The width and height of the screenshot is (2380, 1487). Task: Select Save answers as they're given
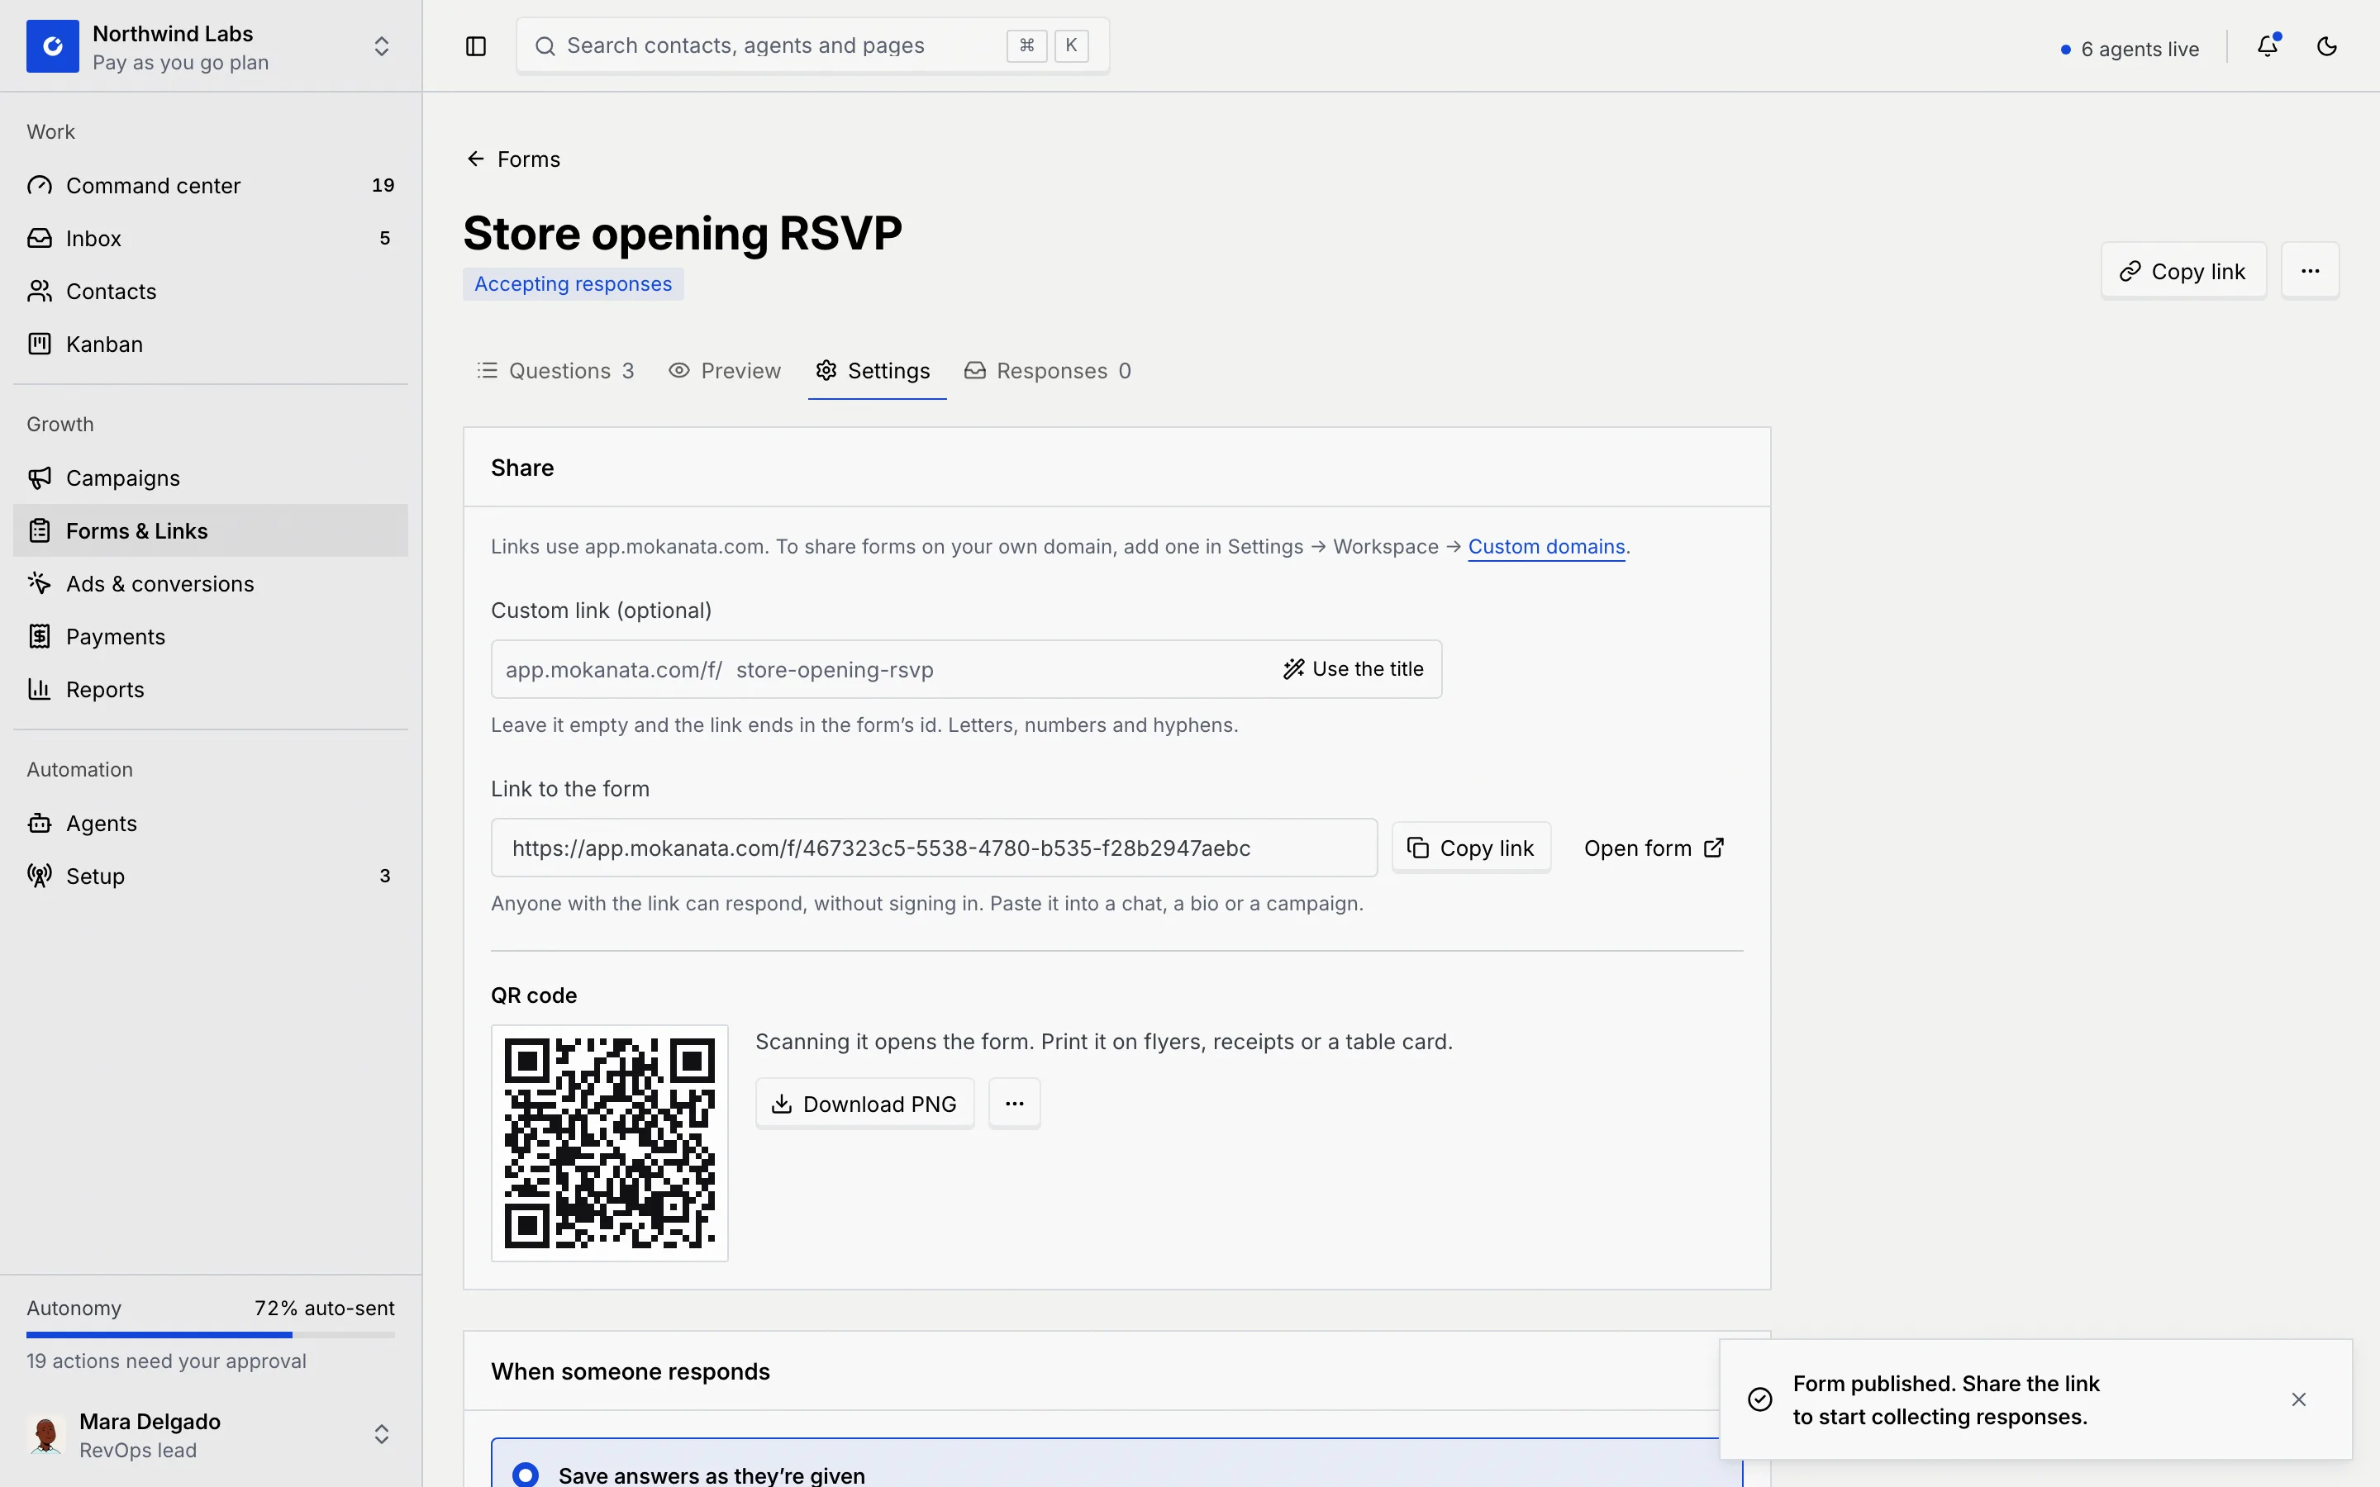coord(1116,1463)
